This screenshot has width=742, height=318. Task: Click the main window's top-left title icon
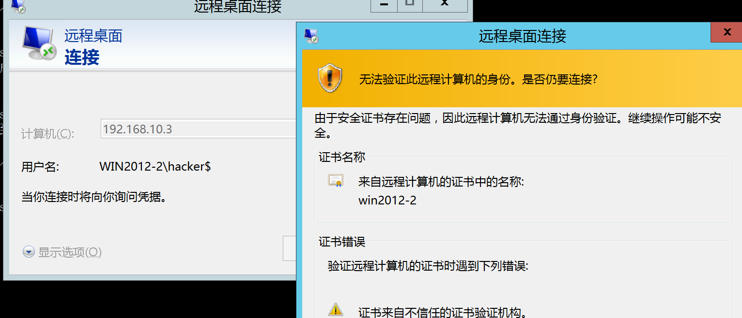click(x=17, y=6)
